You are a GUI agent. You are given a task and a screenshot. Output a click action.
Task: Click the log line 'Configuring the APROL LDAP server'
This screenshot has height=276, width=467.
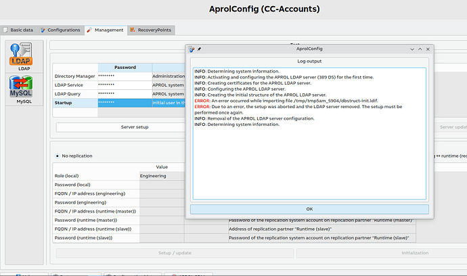coord(240,89)
